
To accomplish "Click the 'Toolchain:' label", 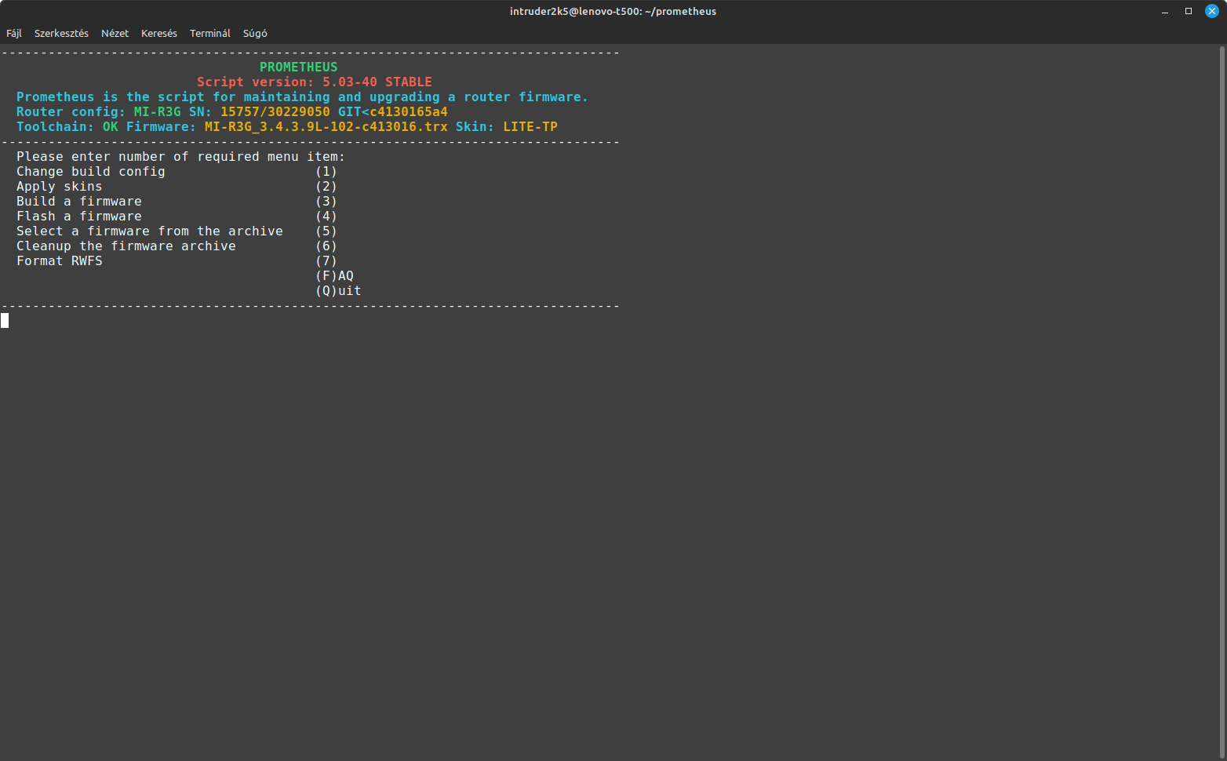I will (56, 127).
